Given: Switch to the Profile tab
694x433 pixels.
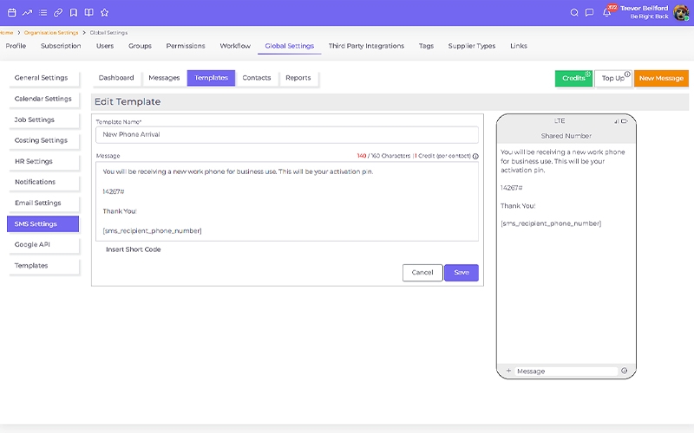Looking at the screenshot, I should pos(16,46).
